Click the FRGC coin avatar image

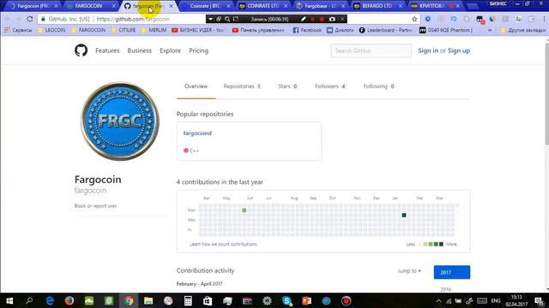(x=120, y=121)
